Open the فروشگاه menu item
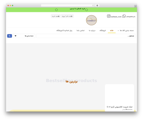The height and width of the screenshot is (120, 143). (x=103, y=31)
